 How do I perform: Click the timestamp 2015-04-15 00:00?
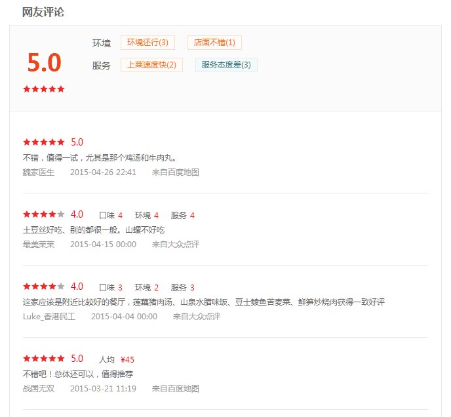[103, 245]
